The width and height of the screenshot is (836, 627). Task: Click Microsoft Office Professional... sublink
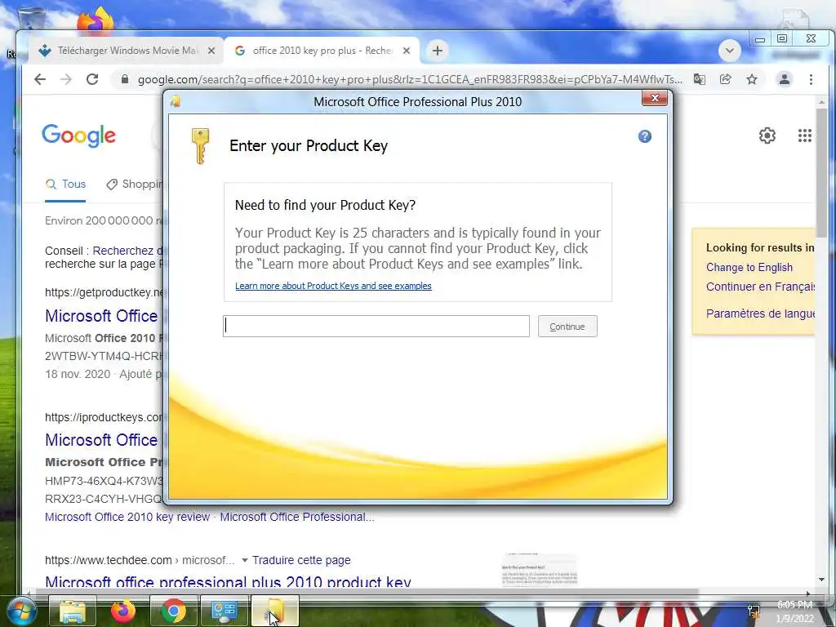[297, 517]
